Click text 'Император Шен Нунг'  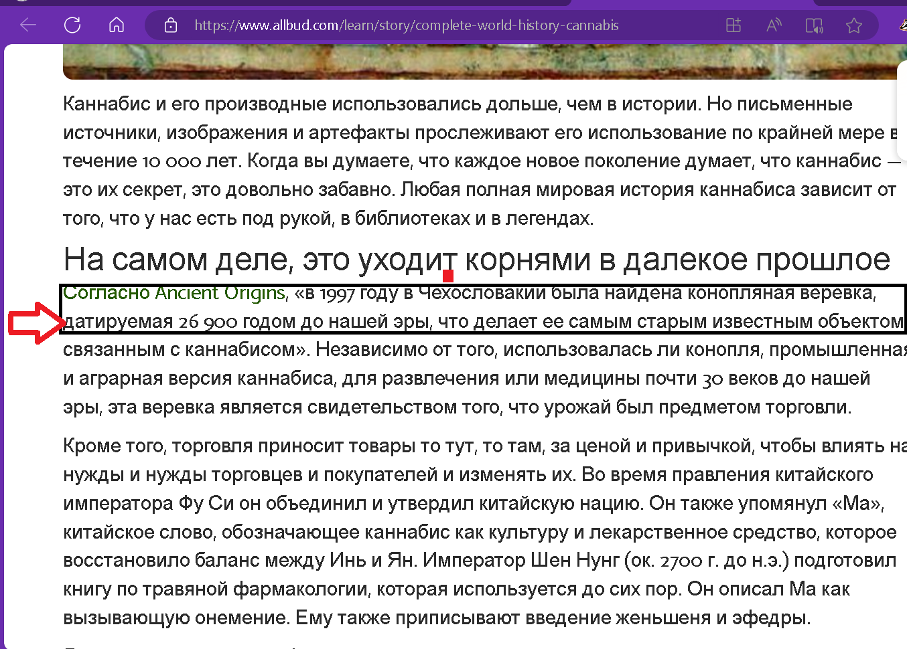[x=521, y=560]
